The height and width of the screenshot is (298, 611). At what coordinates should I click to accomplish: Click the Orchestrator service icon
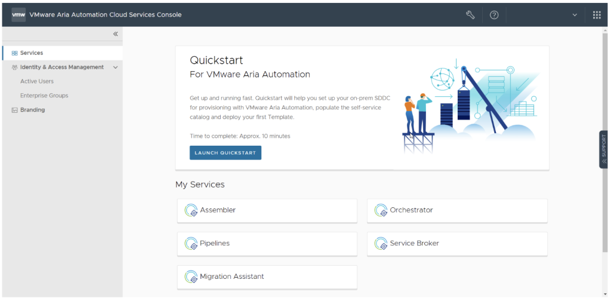pyautogui.click(x=381, y=210)
